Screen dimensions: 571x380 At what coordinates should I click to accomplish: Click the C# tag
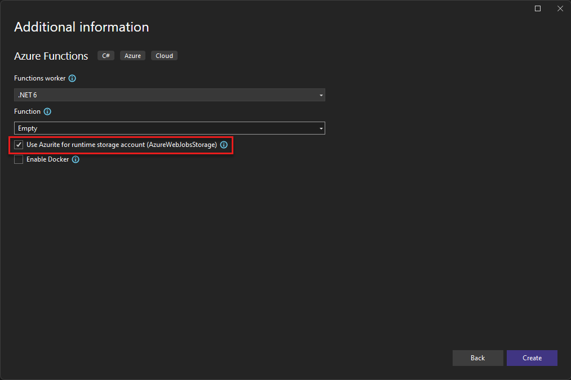point(106,56)
